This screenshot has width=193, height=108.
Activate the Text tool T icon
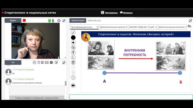pos(73,52)
